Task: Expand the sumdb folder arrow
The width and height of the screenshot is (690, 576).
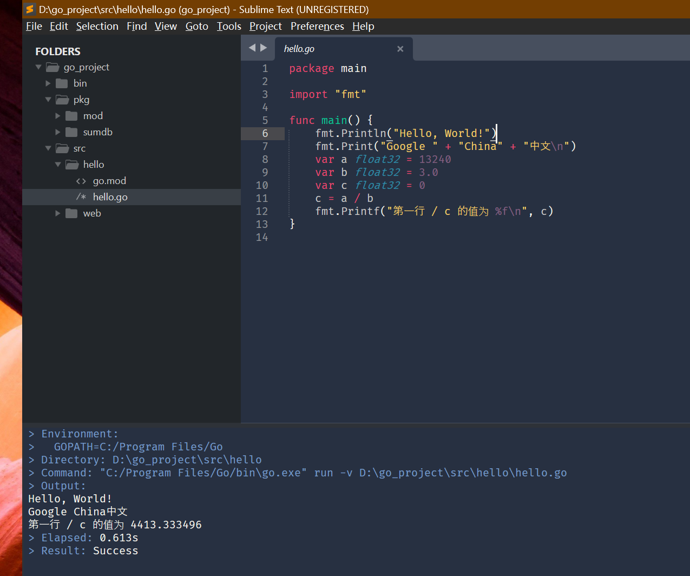Action: [x=58, y=132]
